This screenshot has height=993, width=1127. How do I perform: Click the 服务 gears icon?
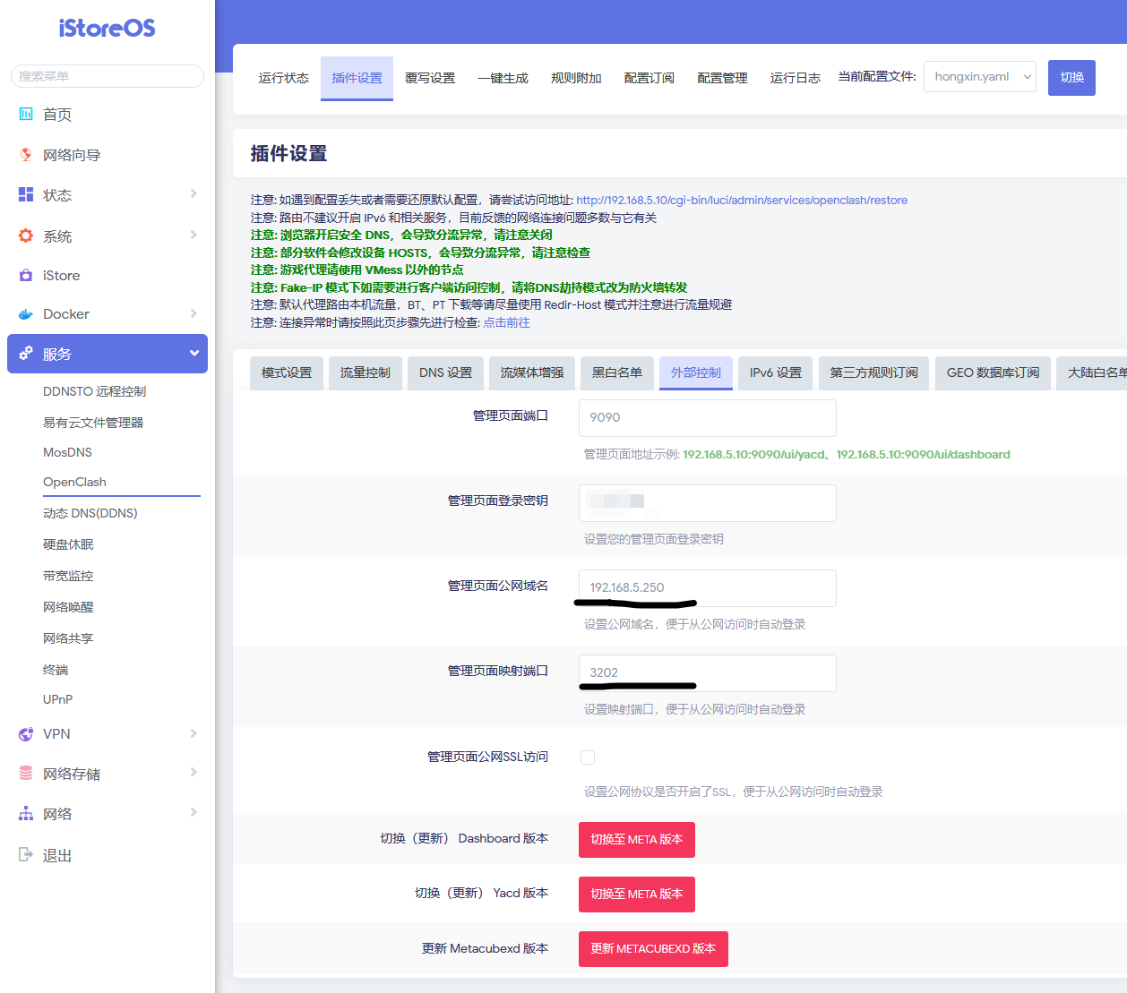(x=26, y=353)
